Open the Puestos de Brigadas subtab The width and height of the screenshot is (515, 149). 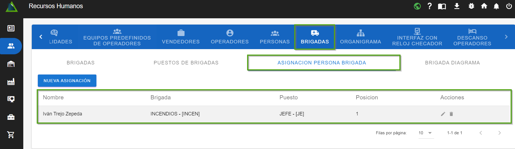[x=186, y=63]
